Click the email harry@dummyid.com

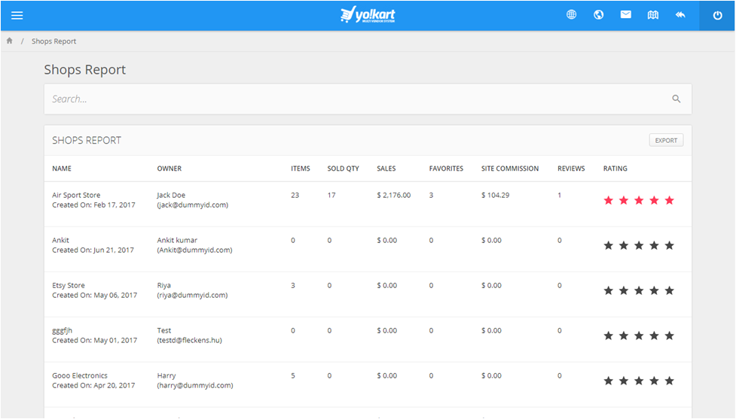[195, 385]
